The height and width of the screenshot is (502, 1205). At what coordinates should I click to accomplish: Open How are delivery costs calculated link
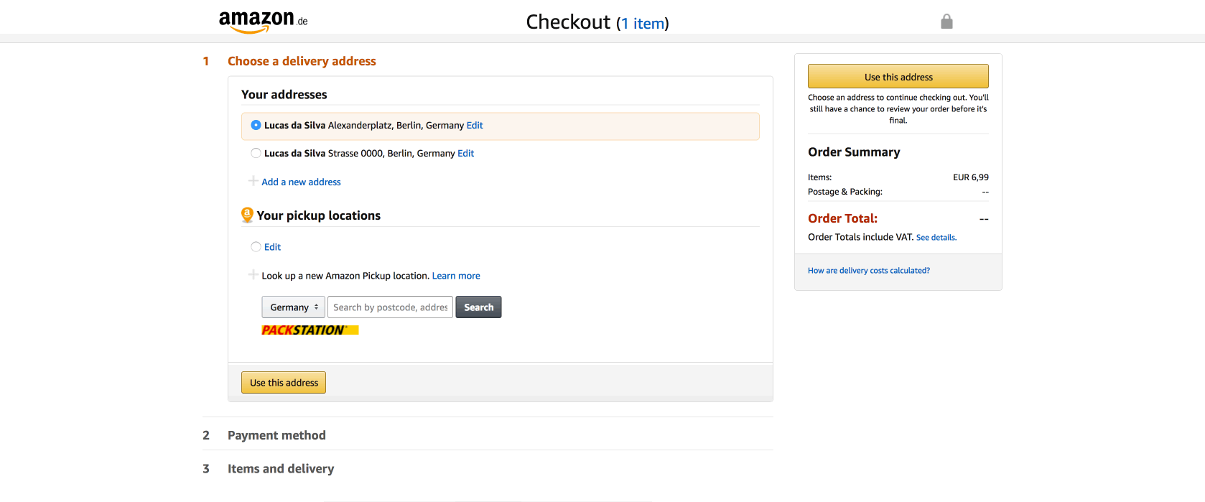tap(869, 271)
